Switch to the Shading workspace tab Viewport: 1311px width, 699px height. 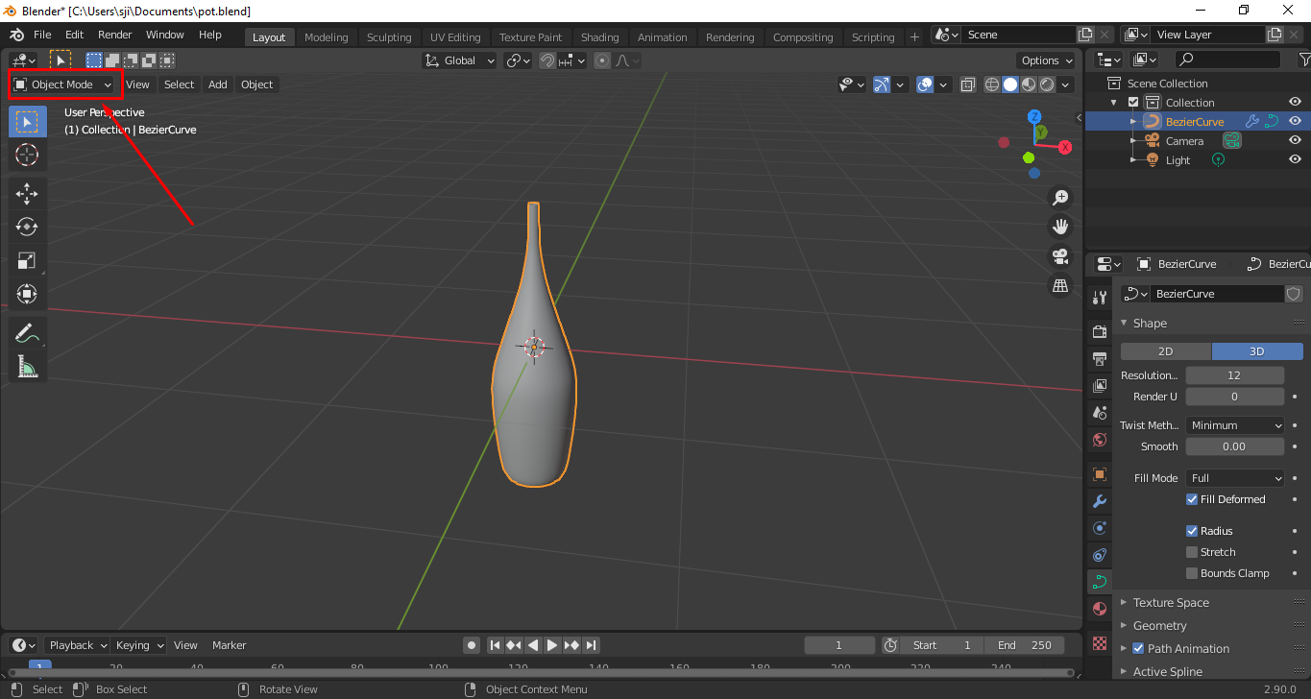(599, 36)
